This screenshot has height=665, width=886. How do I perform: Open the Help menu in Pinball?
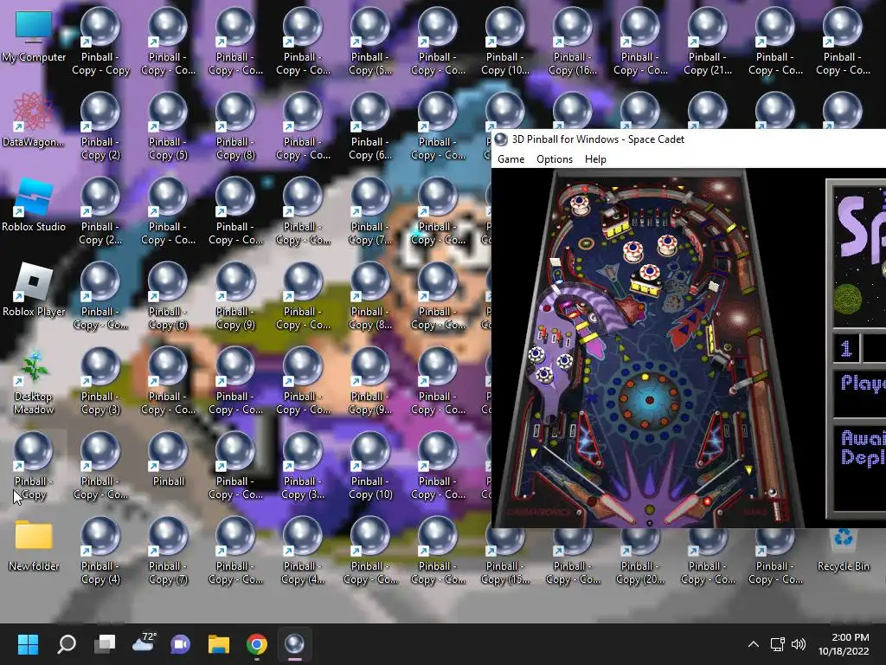pyautogui.click(x=595, y=159)
